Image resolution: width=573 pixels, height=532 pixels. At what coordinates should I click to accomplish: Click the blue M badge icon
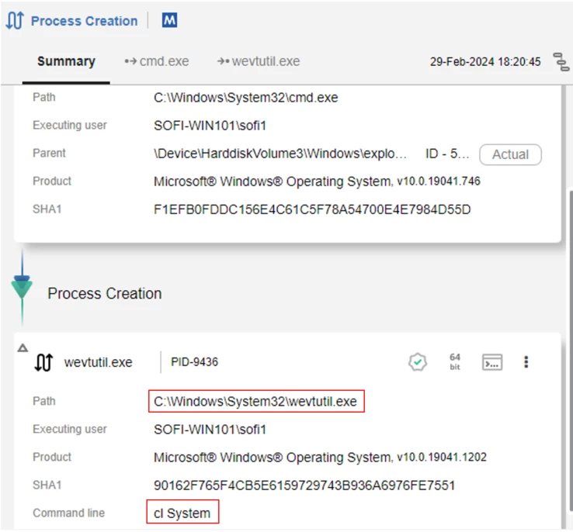click(x=169, y=20)
